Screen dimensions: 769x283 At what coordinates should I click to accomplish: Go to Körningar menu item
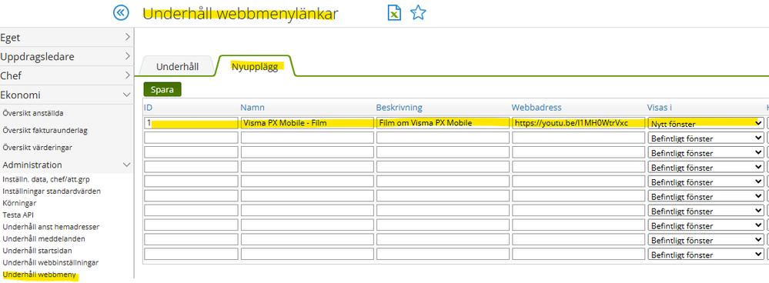19,203
